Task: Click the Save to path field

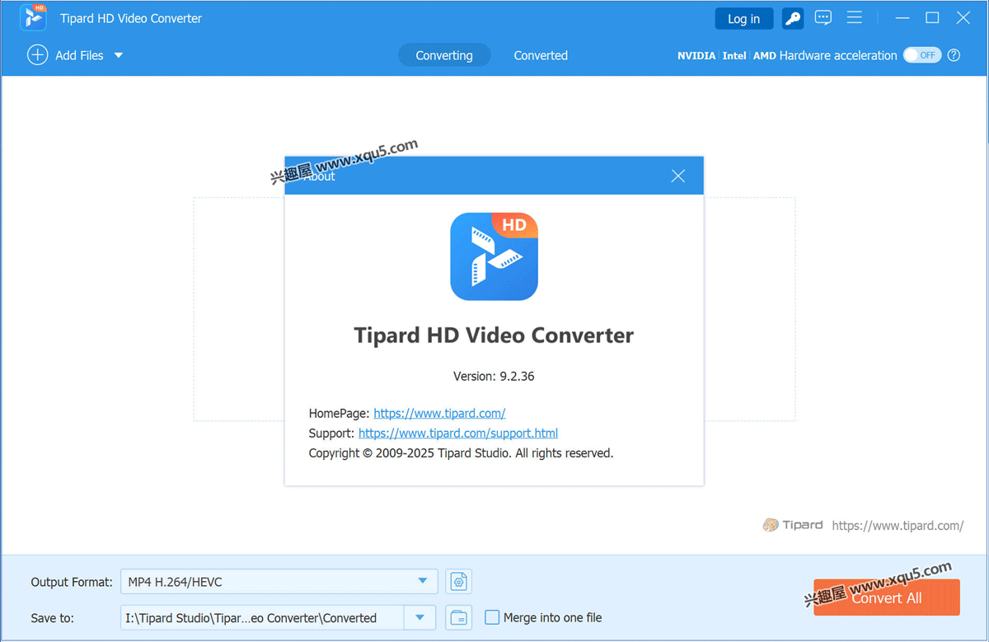Action: [x=262, y=617]
